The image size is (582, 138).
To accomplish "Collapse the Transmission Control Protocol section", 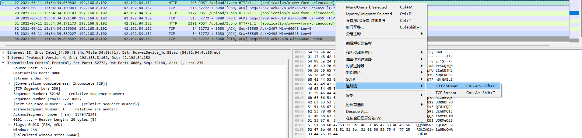I will (x=3, y=63).
